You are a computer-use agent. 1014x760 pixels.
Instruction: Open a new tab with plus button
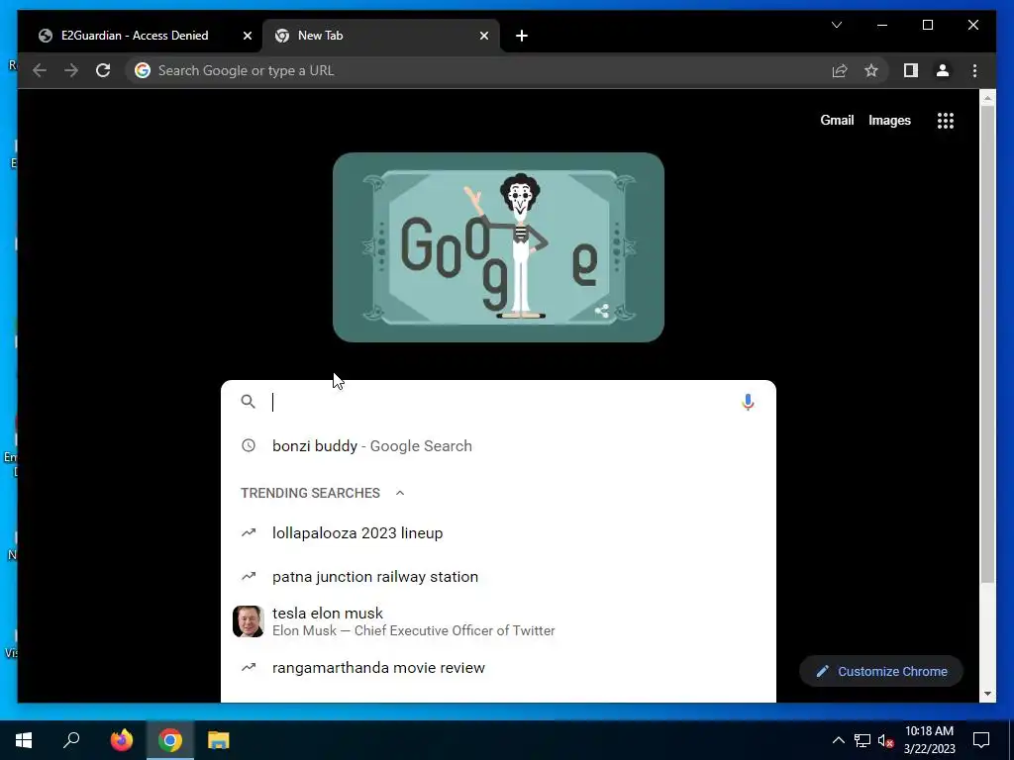[x=521, y=36]
